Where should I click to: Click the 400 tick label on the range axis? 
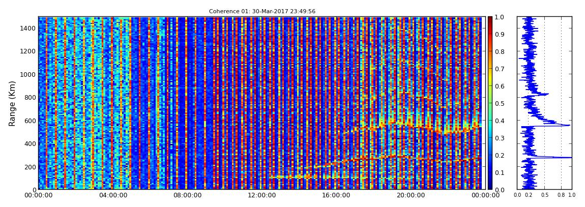30,143
